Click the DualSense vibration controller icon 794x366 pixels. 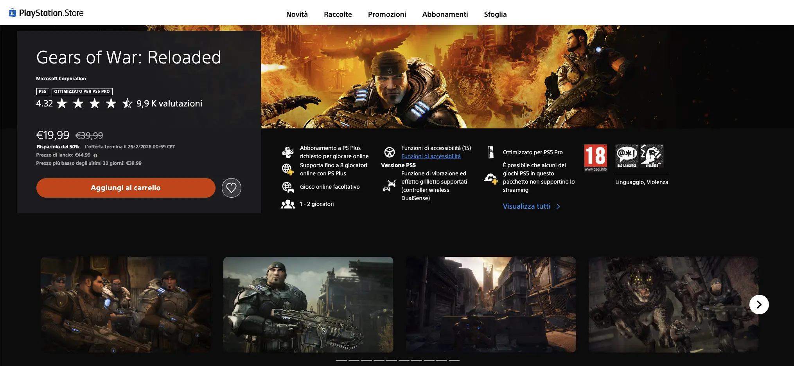(389, 186)
